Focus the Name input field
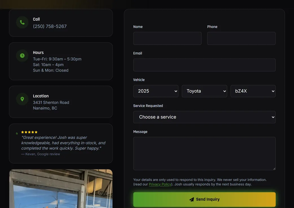Screen dimensions: 294x208 (167, 38)
